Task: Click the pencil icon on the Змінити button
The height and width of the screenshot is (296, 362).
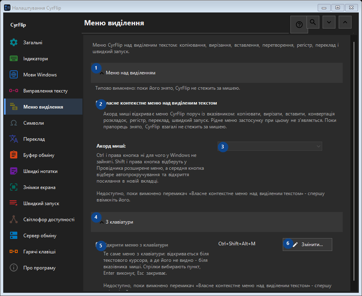Action: [x=295, y=245]
